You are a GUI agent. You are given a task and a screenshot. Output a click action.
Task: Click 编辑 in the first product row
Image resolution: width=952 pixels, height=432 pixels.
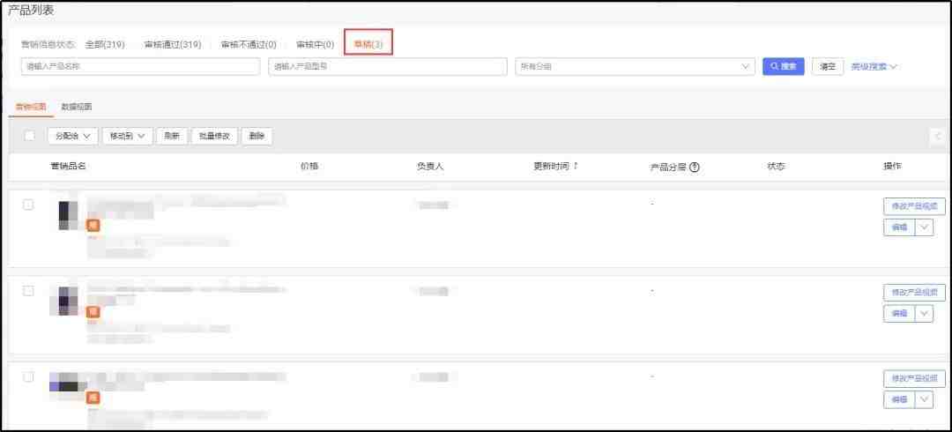pyautogui.click(x=899, y=227)
